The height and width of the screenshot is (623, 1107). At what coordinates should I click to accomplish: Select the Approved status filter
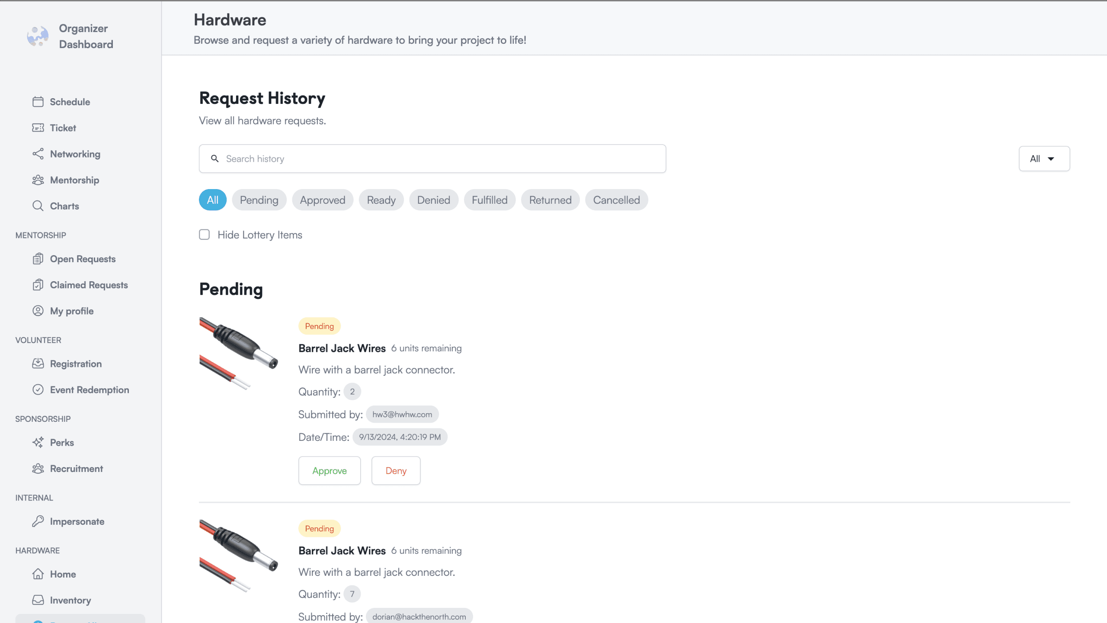point(323,200)
